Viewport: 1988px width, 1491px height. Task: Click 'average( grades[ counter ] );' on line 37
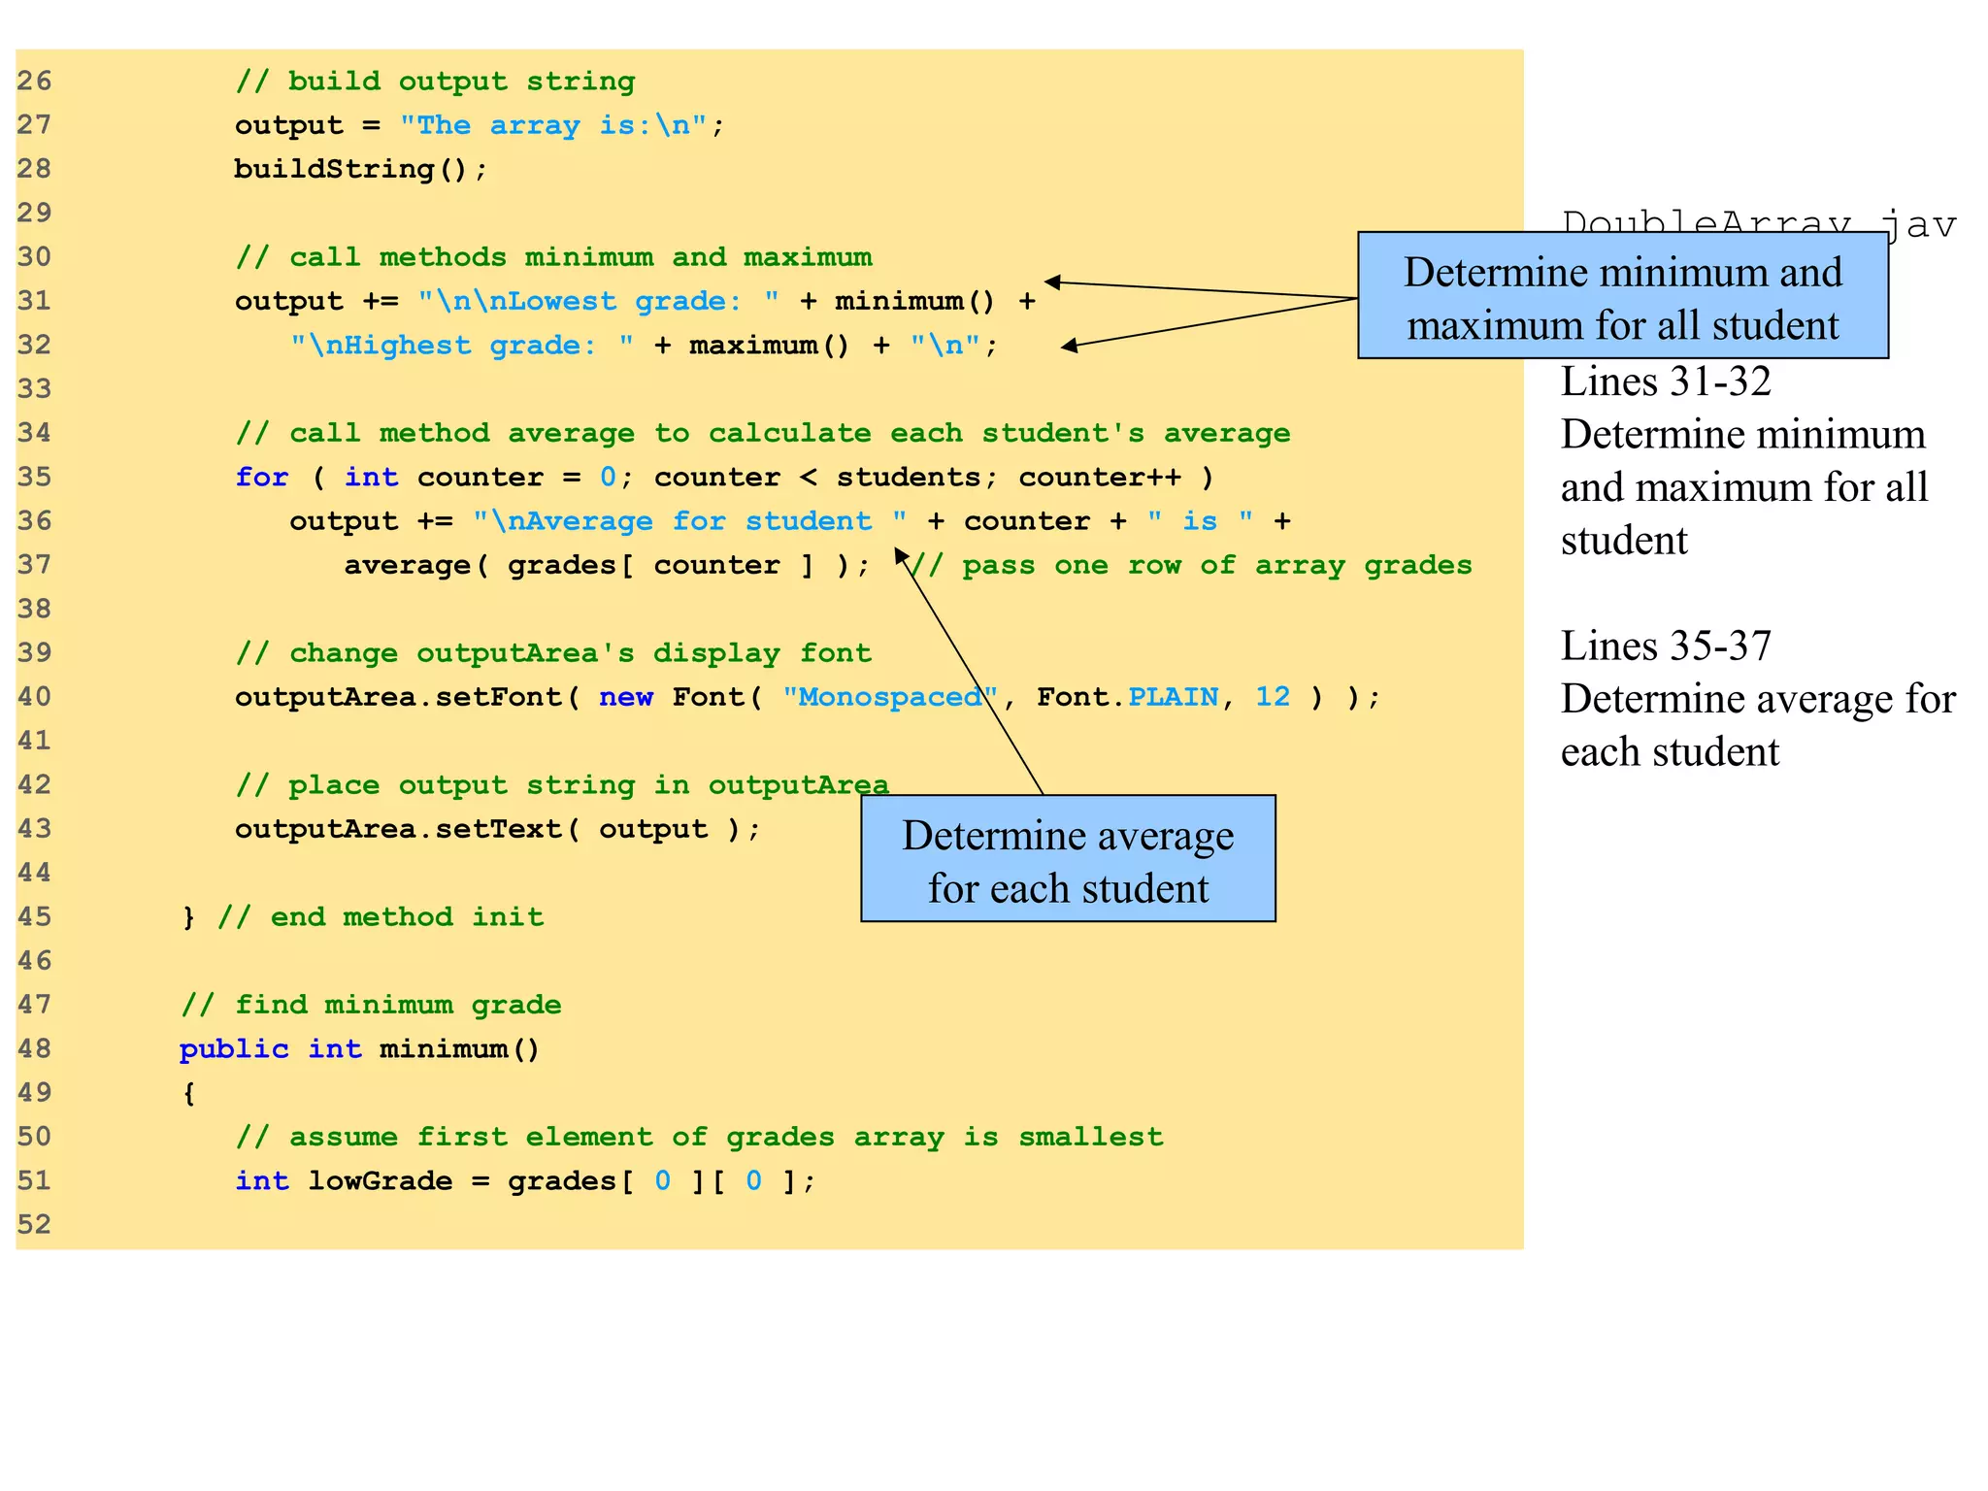point(608,565)
